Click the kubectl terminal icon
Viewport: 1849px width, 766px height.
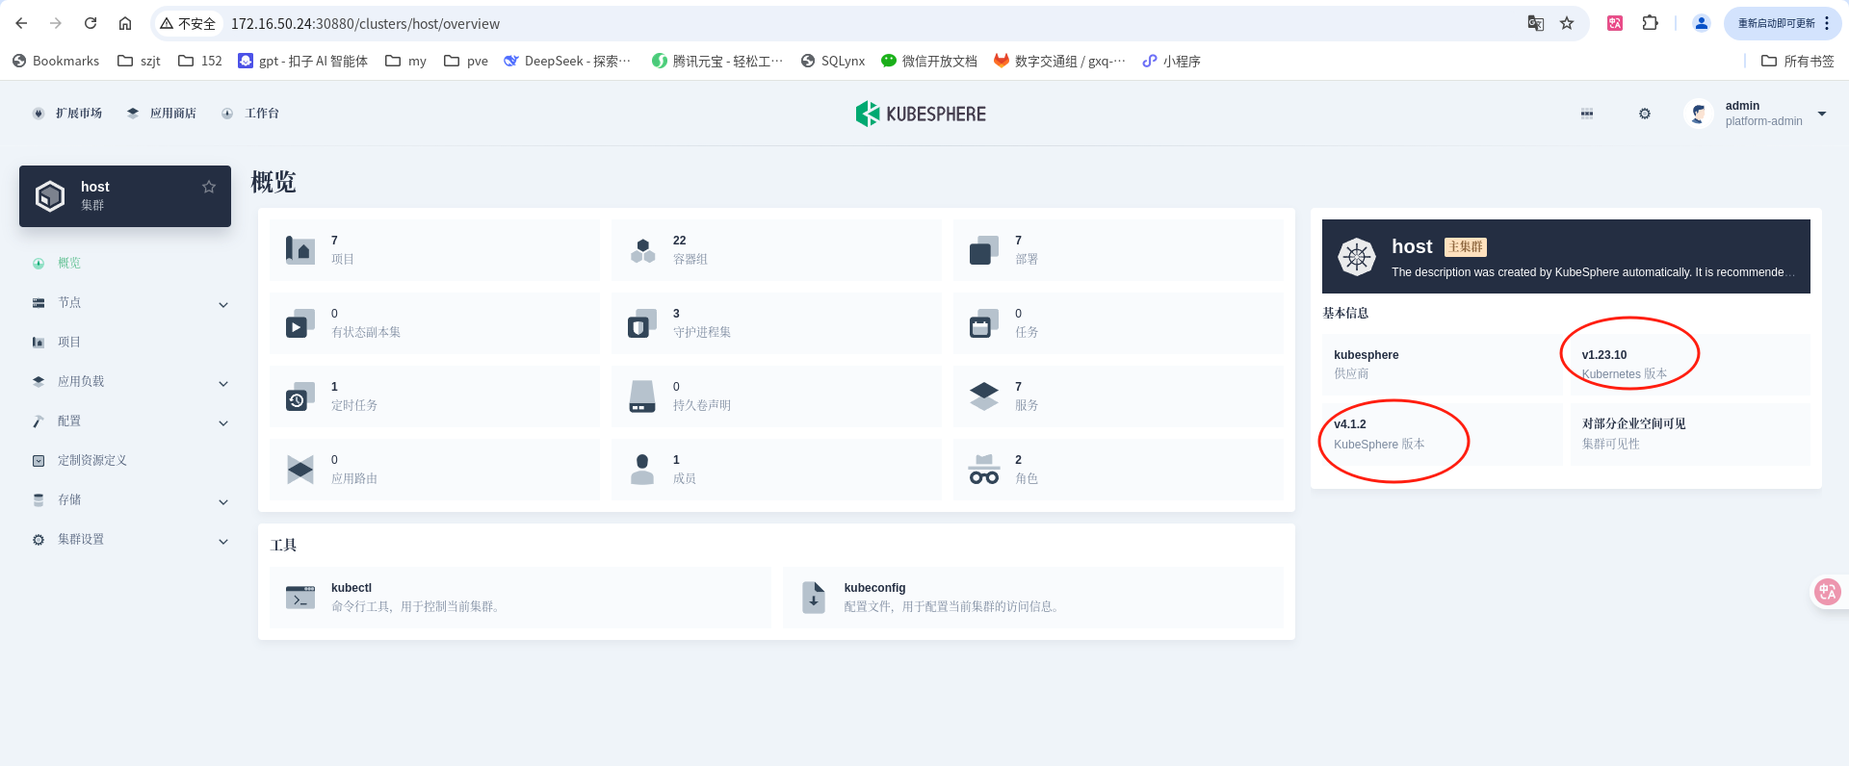coord(300,598)
